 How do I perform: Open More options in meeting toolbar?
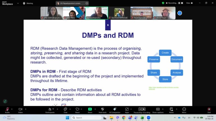coord(184,109)
